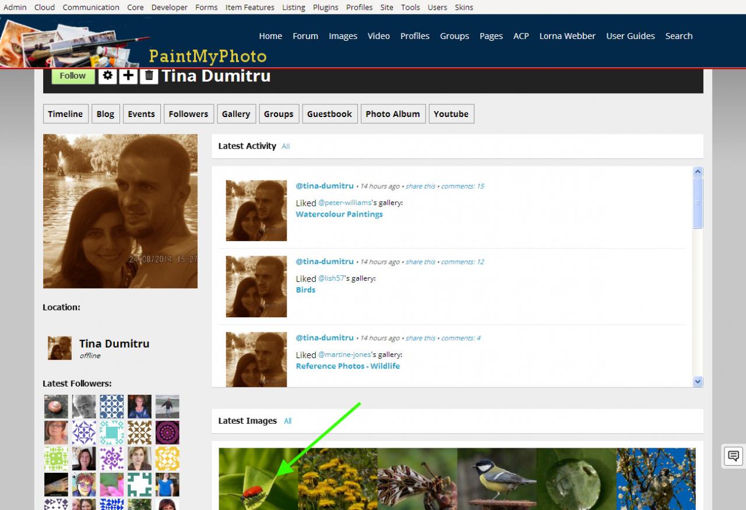This screenshot has height=510, width=746.
Task: Open comments: 12 link
Action: [x=462, y=262]
